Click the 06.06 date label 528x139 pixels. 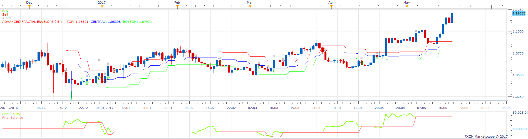(x=506, y=108)
